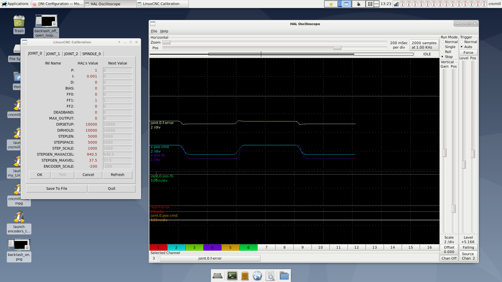
Task: Click the trigger Level slider handle
Action: coord(464,164)
